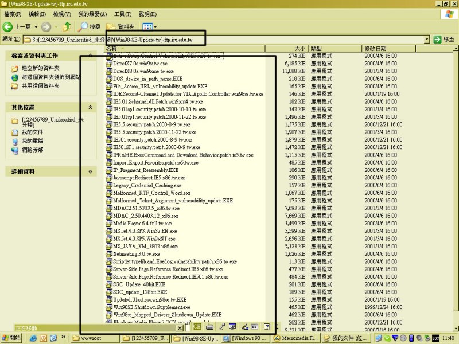This screenshot has width=459, height=344.
Task: Open 我的文件 from Other Places
Action: (32, 132)
